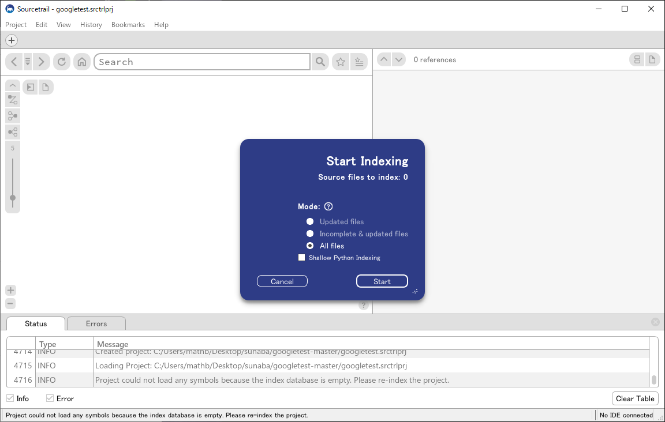Maximize the Sourcetrail window
This screenshot has height=422, width=665.
625,9
